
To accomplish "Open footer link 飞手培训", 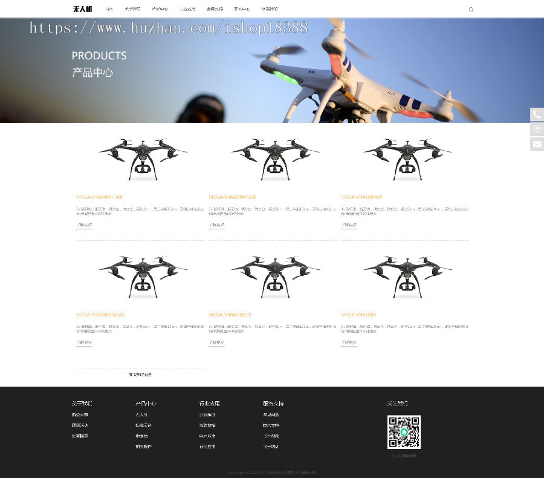I will point(271,447).
